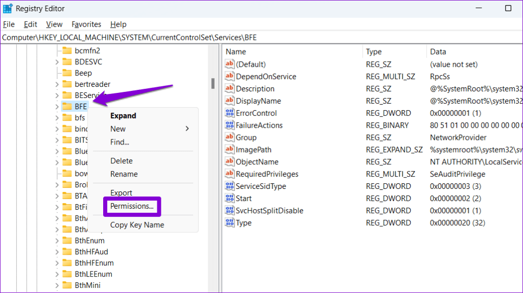Click Export in the context menu
523x293 pixels.
coord(121,193)
